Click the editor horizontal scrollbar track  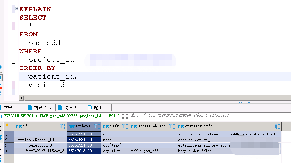tap(157, 98)
